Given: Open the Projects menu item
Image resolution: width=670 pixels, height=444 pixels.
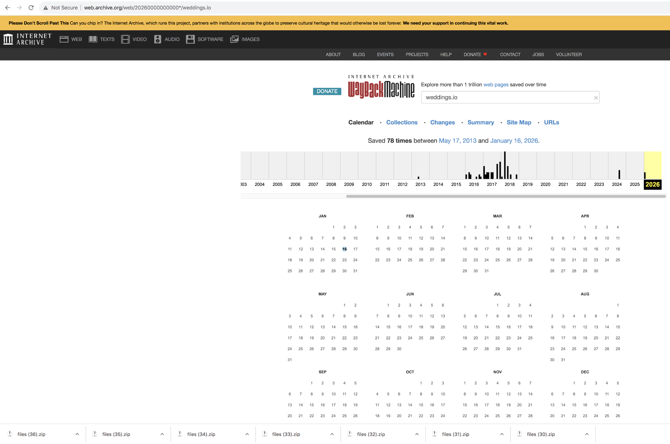Looking at the screenshot, I should pyautogui.click(x=417, y=54).
